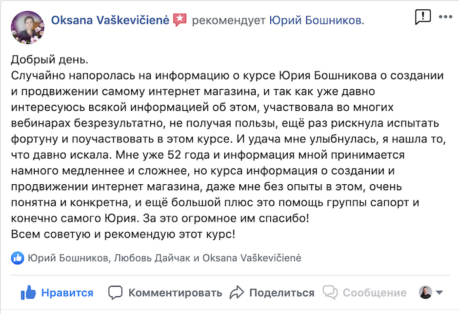
Task: Click the Сообщение chat bubbles icon
Action: point(330,292)
